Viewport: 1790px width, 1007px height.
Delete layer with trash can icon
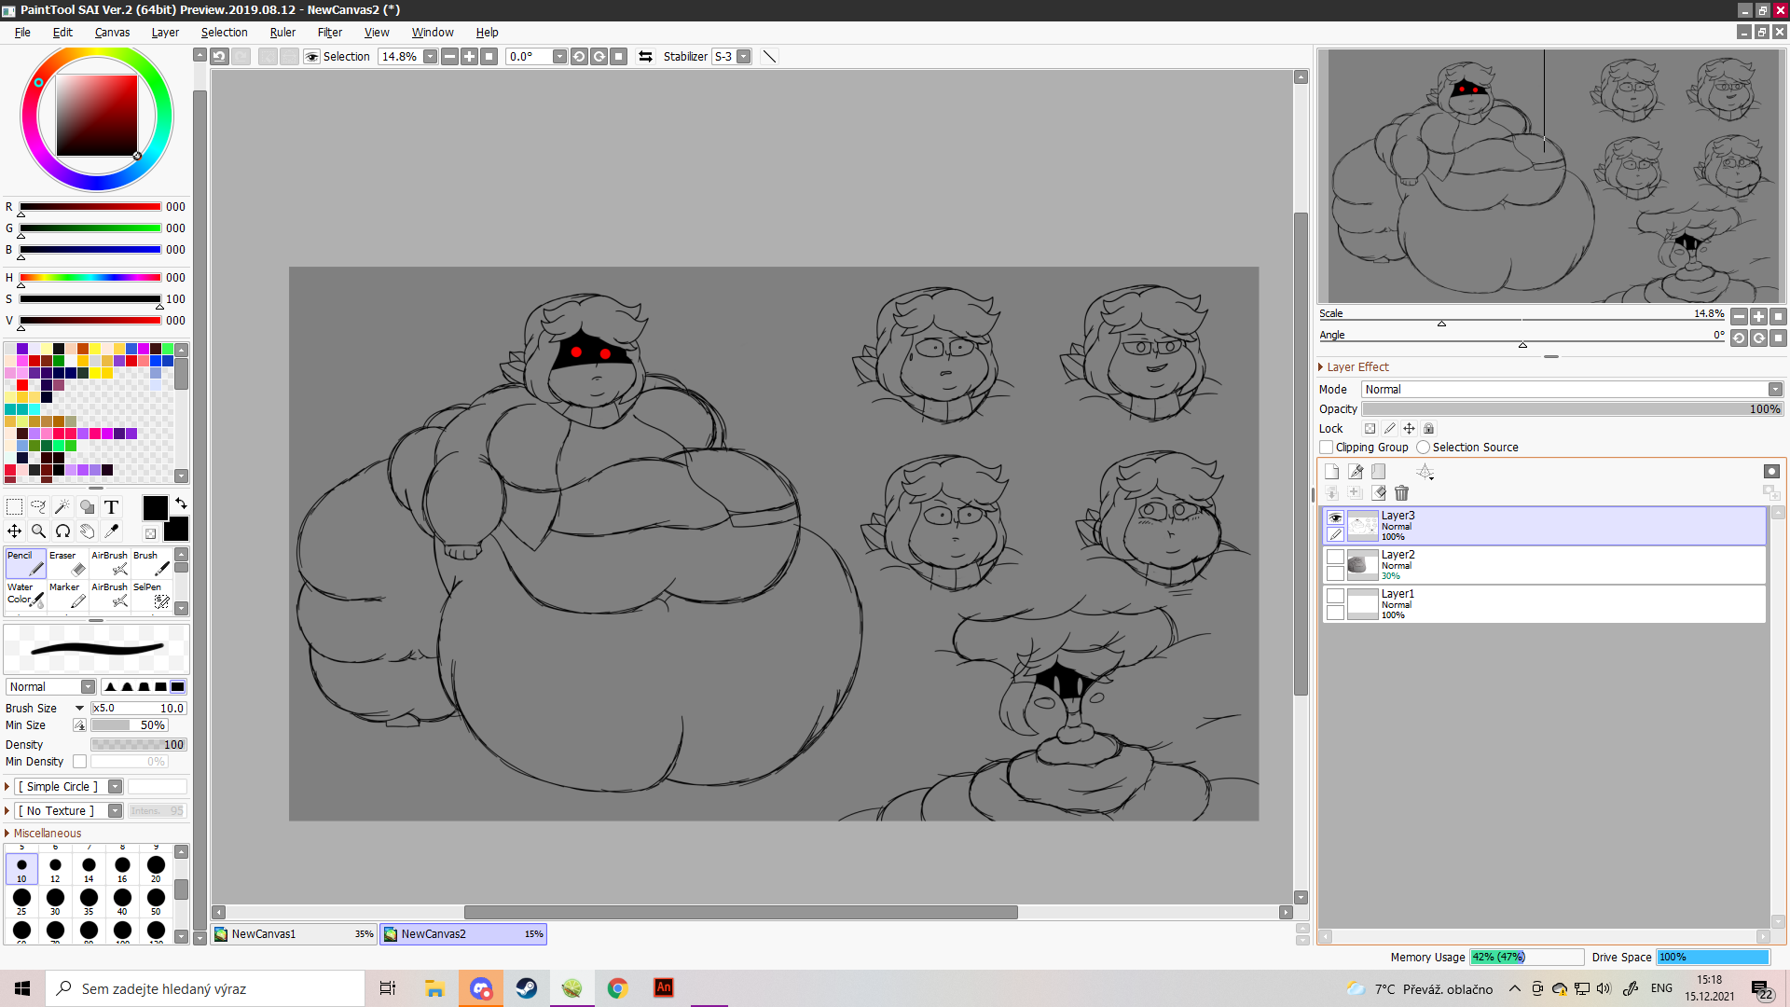[x=1401, y=492]
